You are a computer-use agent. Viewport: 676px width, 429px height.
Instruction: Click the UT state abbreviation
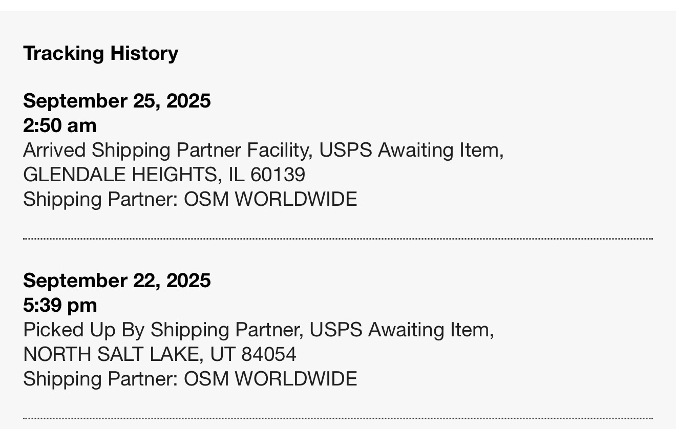pos(226,354)
